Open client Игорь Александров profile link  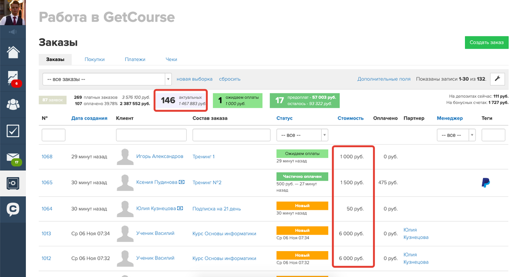click(160, 156)
